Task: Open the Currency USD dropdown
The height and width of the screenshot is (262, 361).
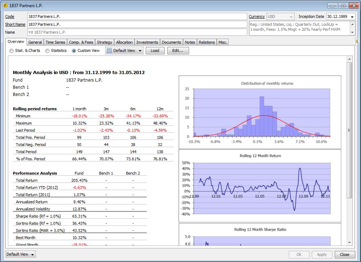Action: [291, 17]
